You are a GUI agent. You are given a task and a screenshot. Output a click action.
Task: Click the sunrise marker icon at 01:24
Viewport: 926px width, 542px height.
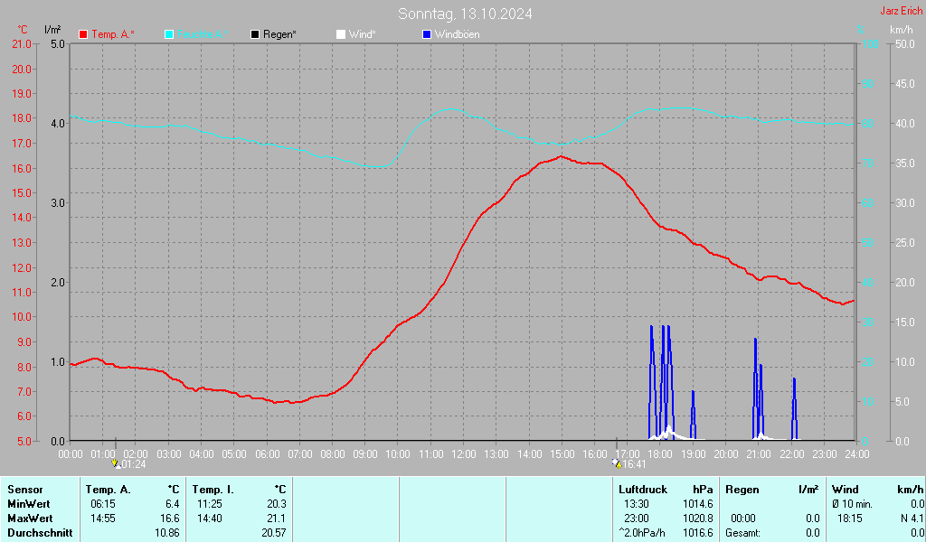pyautogui.click(x=117, y=464)
